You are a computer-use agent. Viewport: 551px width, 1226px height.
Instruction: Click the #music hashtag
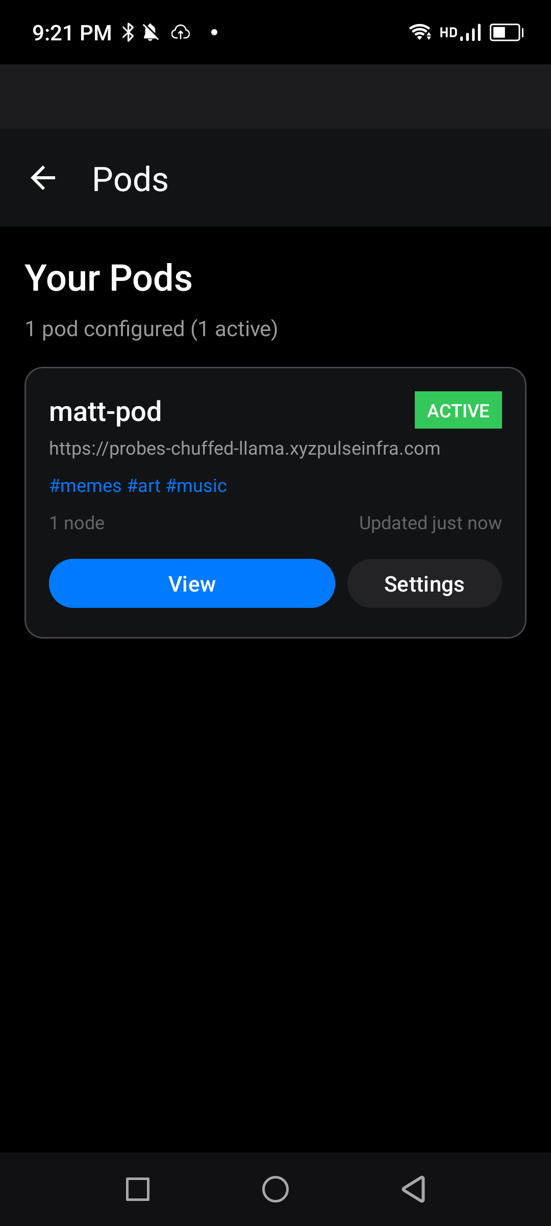[196, 486]
